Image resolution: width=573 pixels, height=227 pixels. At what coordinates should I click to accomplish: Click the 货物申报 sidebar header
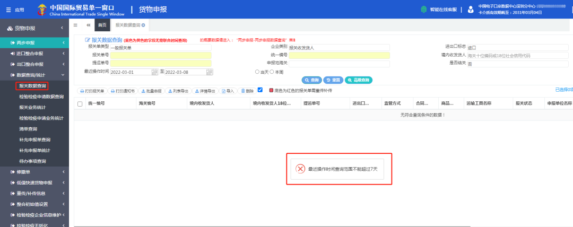click(34, 28)
